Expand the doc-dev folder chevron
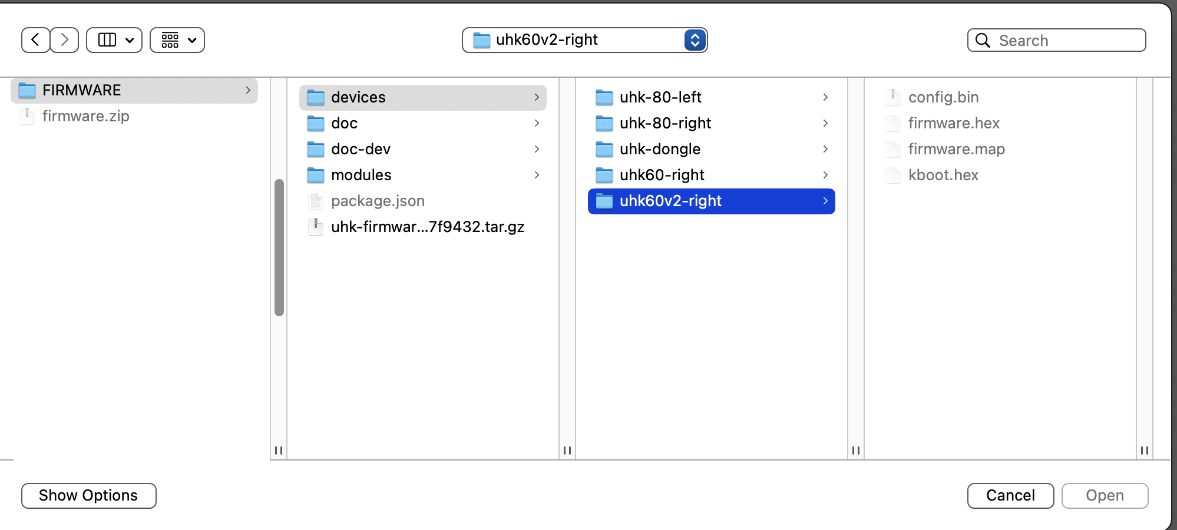Viewport: 1177px width, 530px height. (x=537, y=149)
